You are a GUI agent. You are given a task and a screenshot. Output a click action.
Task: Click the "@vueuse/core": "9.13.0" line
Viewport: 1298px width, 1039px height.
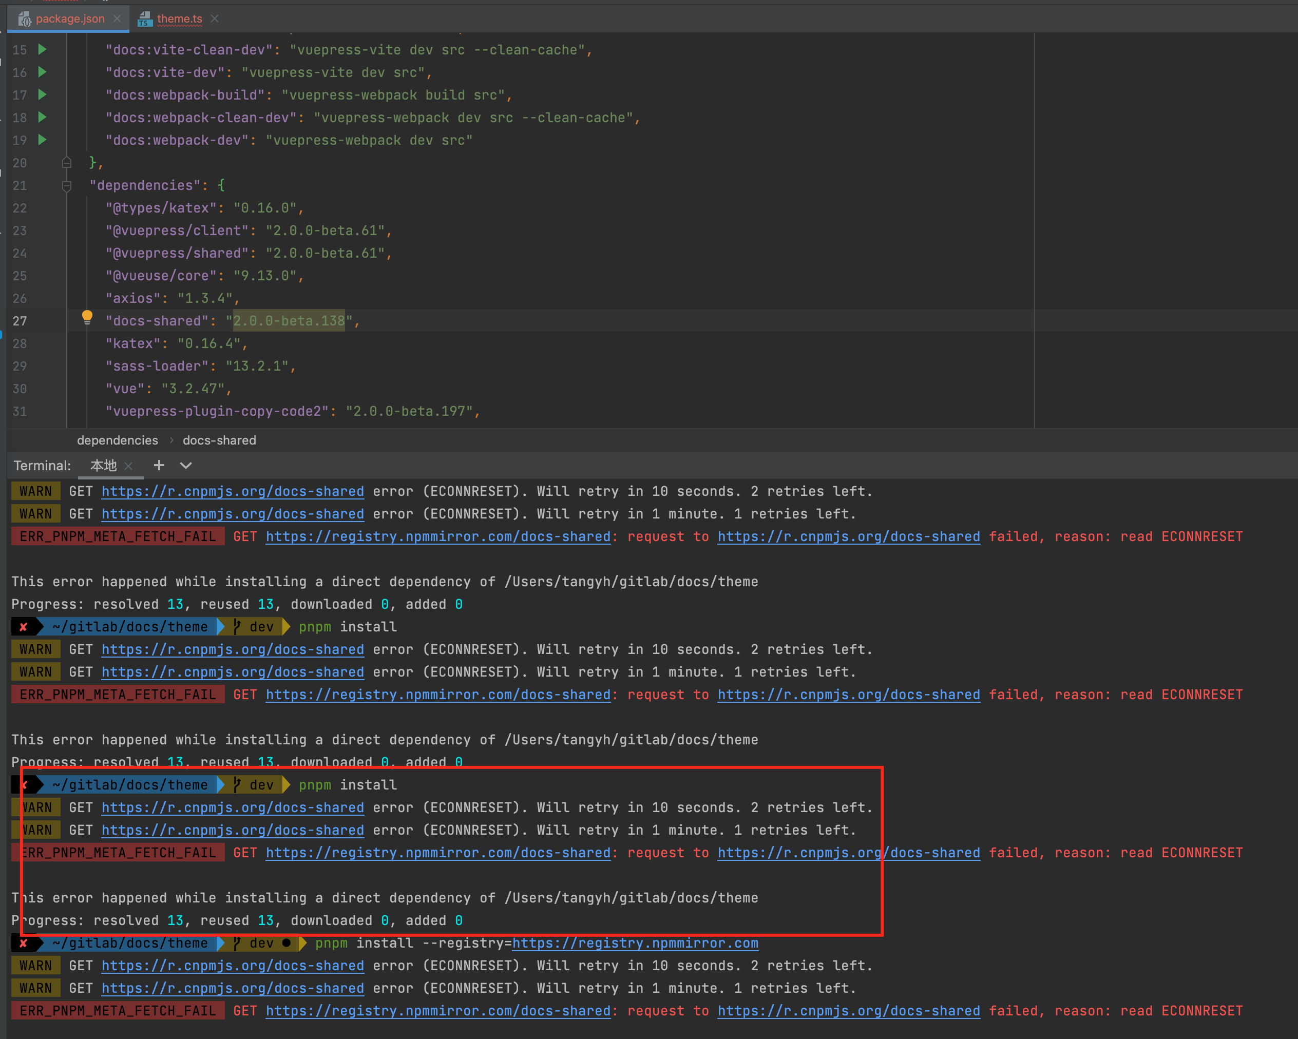[205, 276]
